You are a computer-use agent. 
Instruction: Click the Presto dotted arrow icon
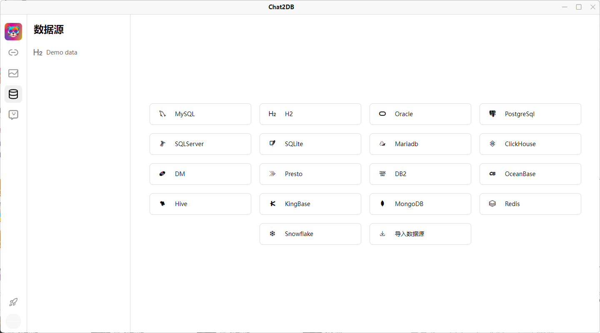[272, 174]
